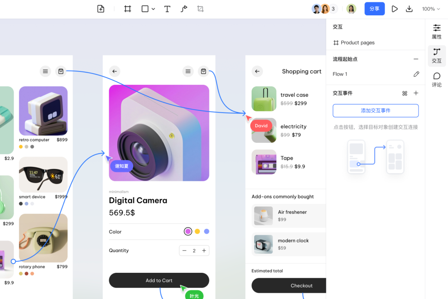The image size is (448, 299).
Task: Open the collaborators avatar group
Action: coord(324,9)
